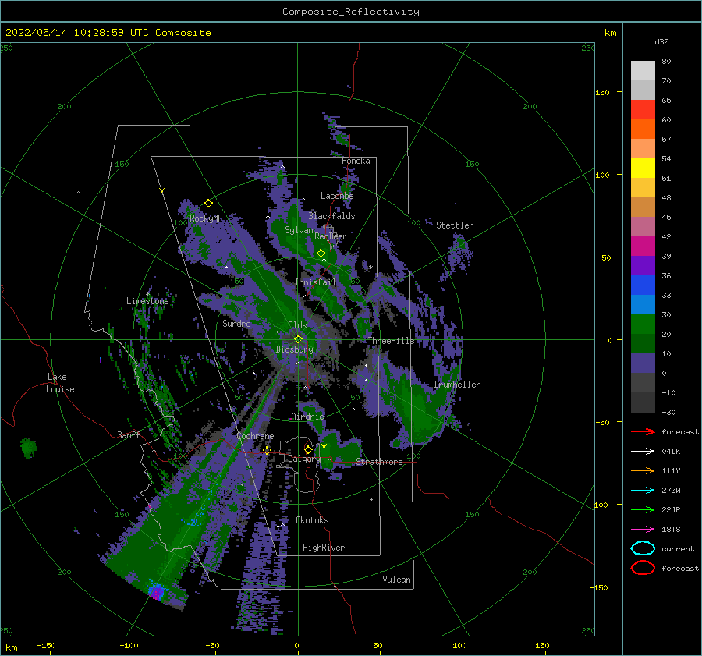Click the magenta high-reflectivity echo at southwest edge

pos(156,592)
